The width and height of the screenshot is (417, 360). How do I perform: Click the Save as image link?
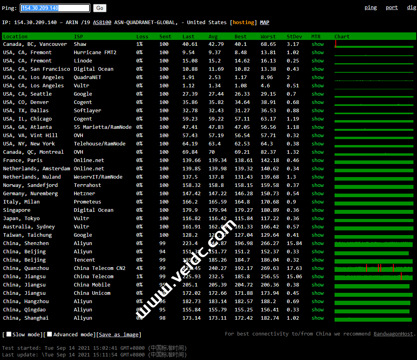[118, 335]
